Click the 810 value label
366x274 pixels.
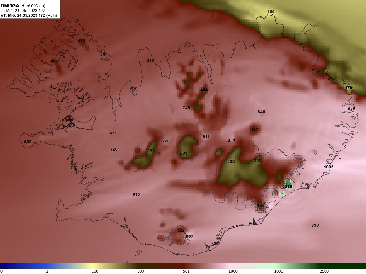136,194
